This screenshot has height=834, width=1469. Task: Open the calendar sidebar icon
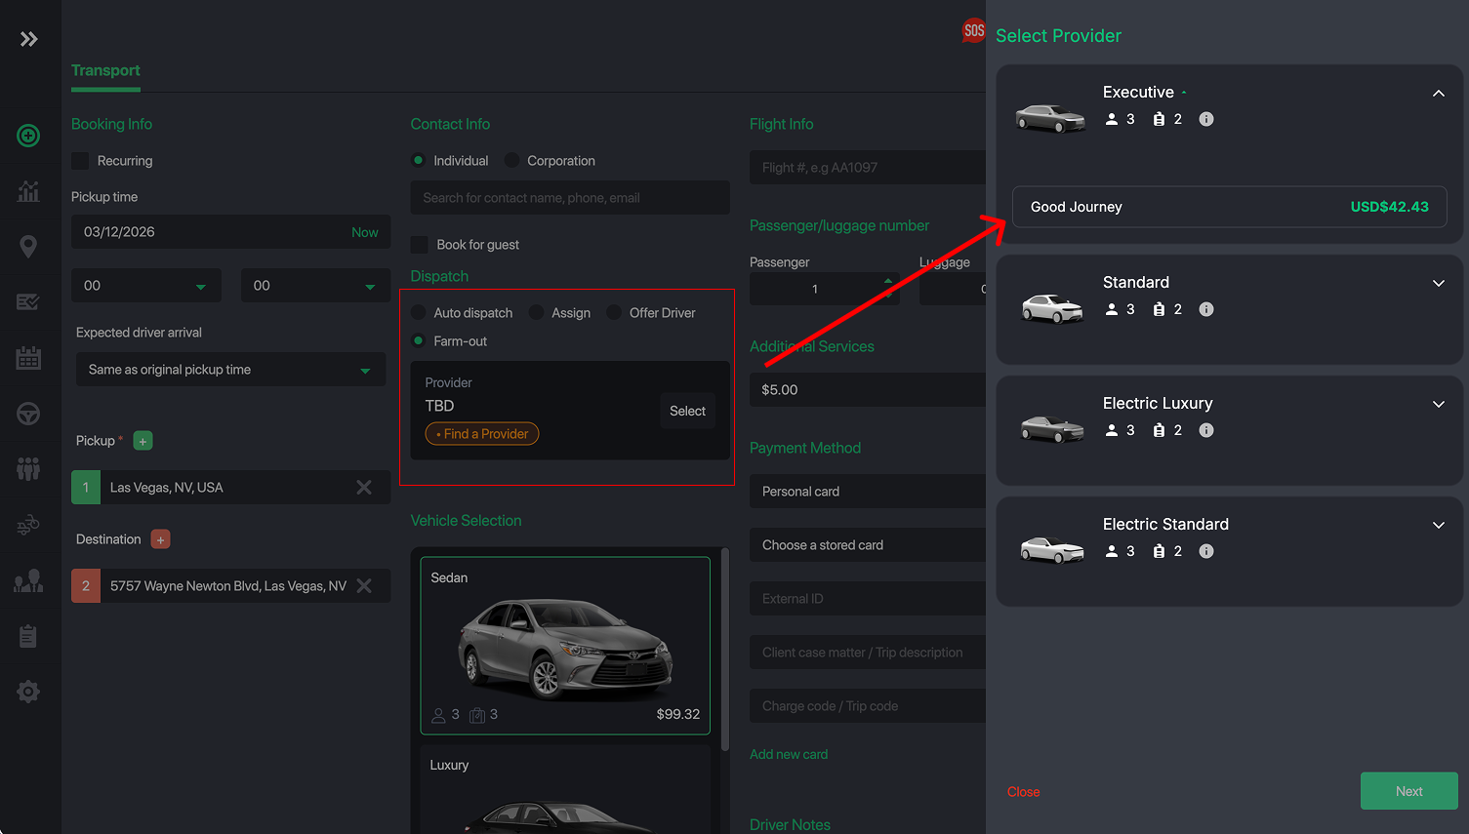point(28,358)
